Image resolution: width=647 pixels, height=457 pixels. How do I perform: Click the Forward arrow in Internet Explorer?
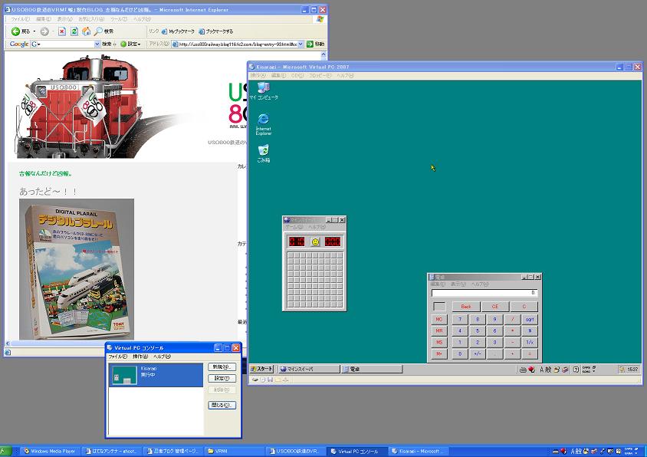coord(44,31)
